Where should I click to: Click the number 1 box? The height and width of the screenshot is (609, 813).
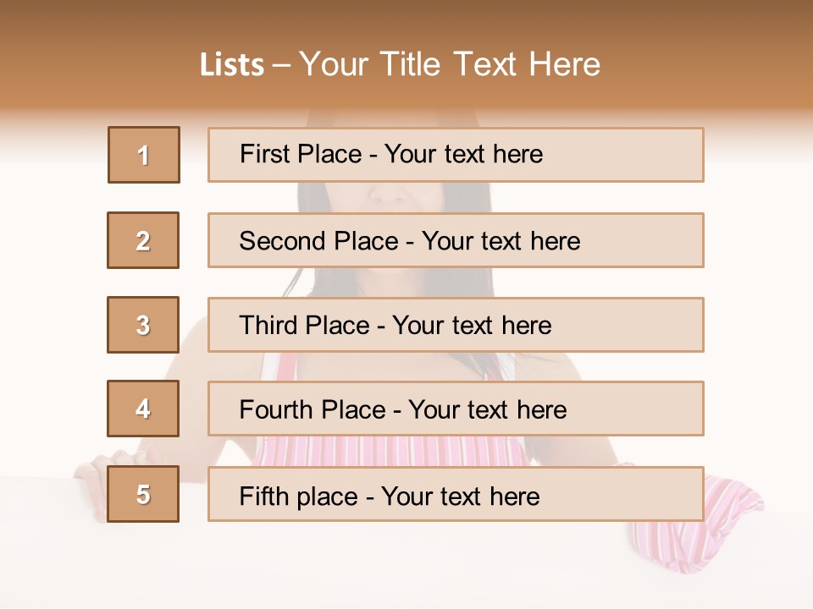click(x=144, y=155)
